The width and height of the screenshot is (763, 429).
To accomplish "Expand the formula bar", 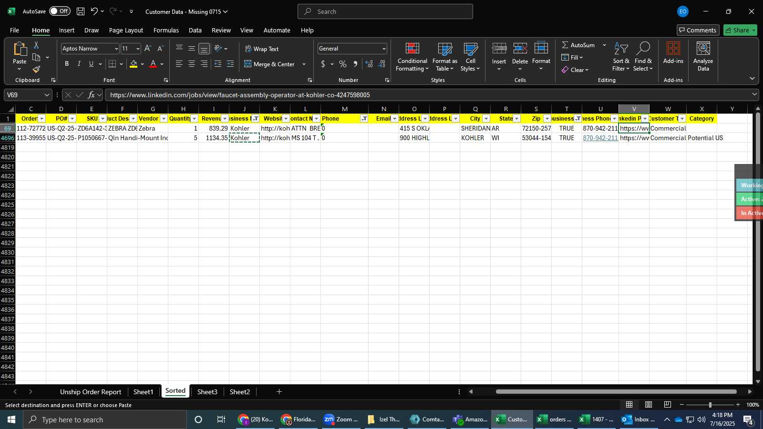I will click(x=754, y=94).
